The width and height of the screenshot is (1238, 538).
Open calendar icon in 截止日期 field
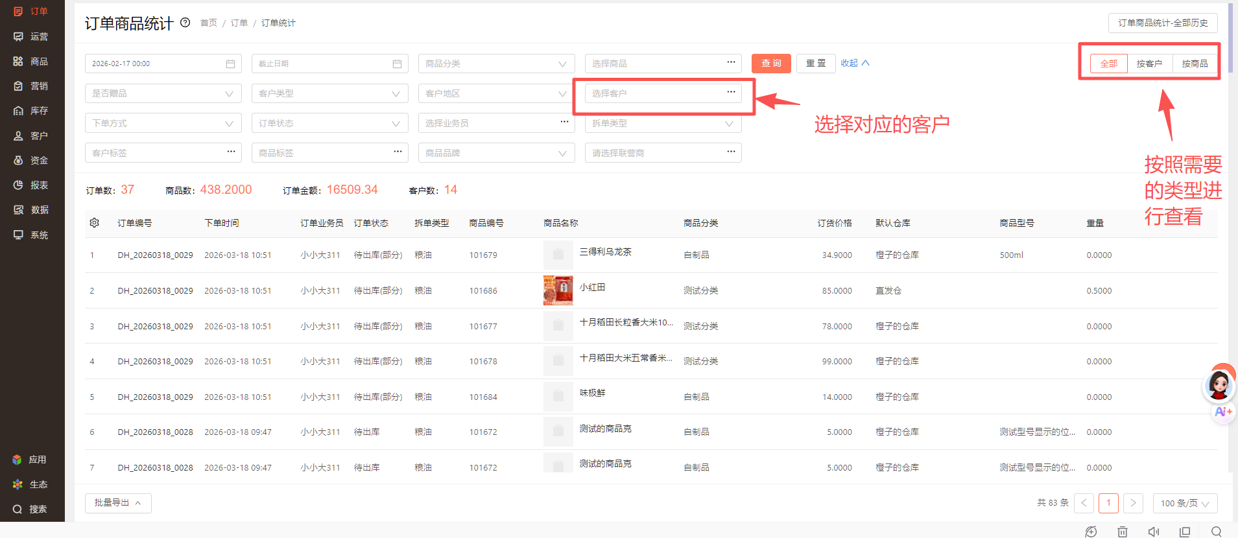click(397, 64)
